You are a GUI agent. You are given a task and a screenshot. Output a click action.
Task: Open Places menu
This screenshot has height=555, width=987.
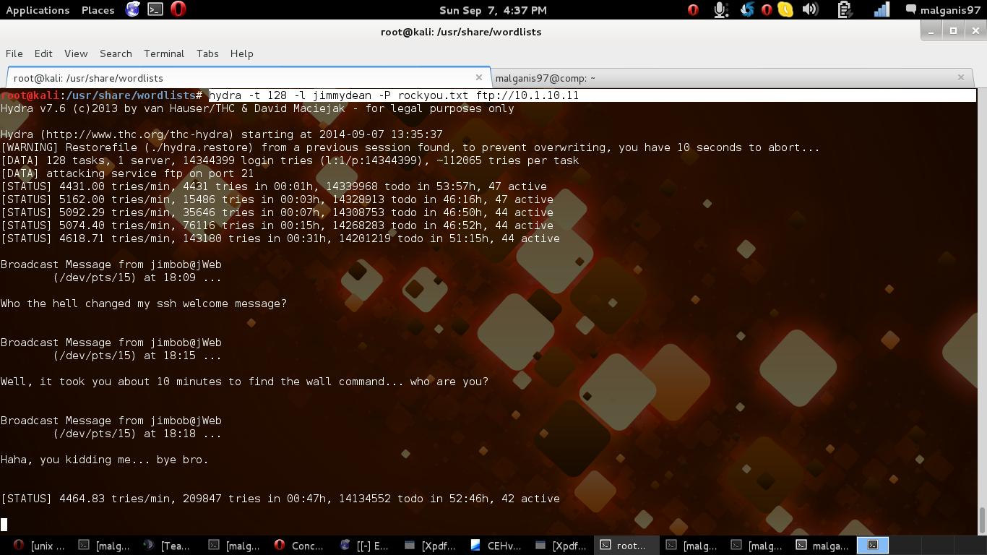pyautogui.click(x=98, y=10)
